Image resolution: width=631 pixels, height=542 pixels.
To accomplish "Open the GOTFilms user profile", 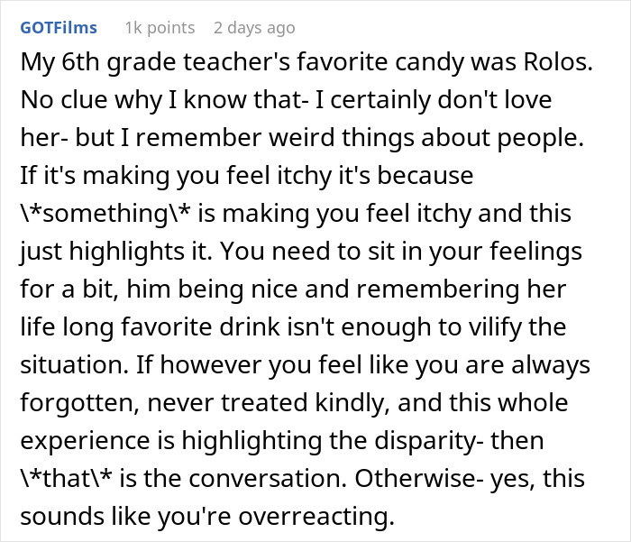I will [58, 28].
